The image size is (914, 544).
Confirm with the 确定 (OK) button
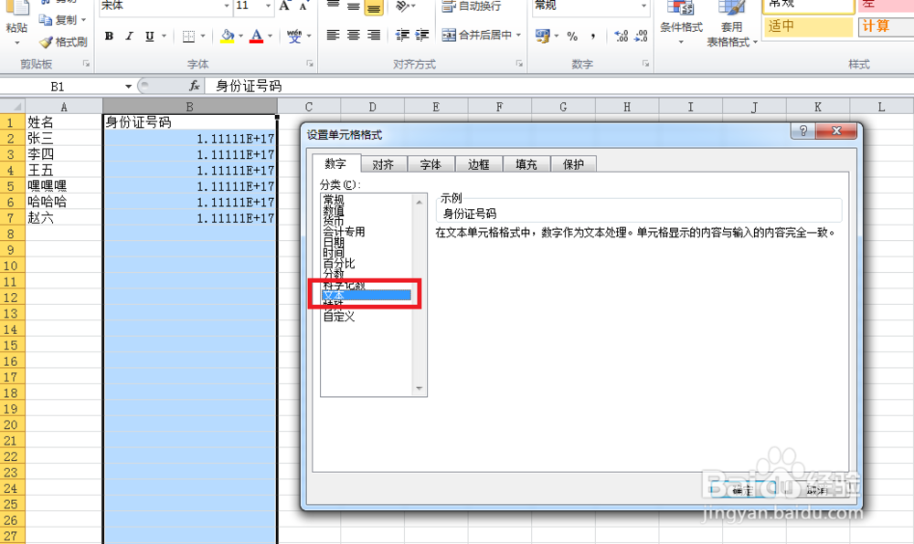[x=742, y=489]
